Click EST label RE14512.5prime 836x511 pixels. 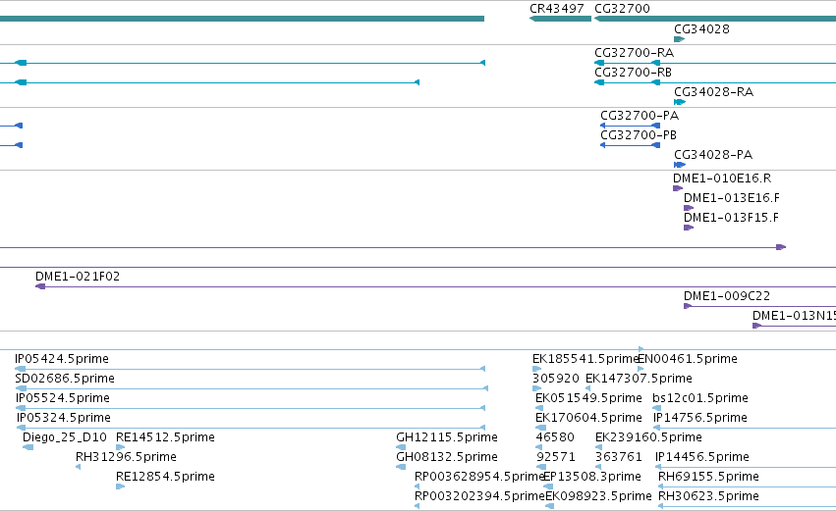tap(165, 437)
